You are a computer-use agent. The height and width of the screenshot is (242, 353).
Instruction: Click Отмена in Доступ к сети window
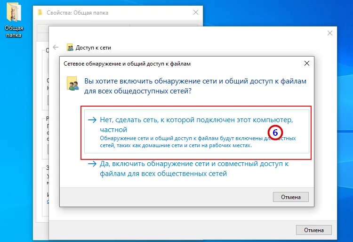(x=313, y=230)
